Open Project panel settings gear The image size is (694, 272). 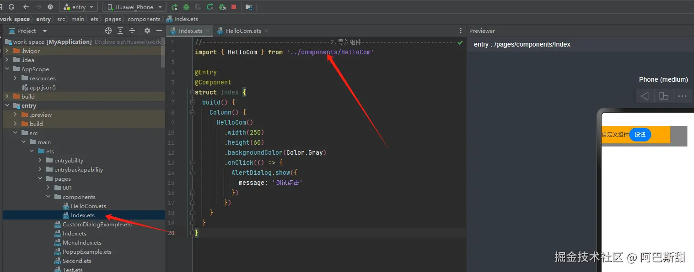pos(147,31)
